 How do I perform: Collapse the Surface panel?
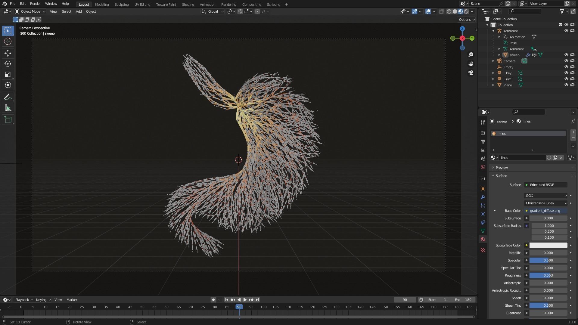[501, 176]
